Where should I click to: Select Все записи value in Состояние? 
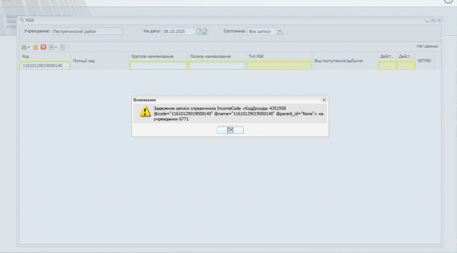coord(262,31)
